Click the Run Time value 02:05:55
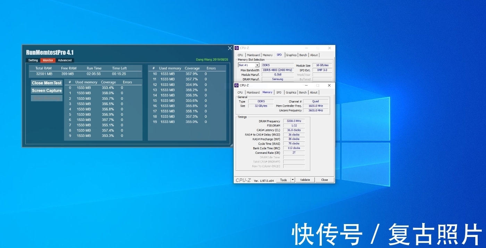The width and height of the screenshot is (486, 248). point(94,74)
